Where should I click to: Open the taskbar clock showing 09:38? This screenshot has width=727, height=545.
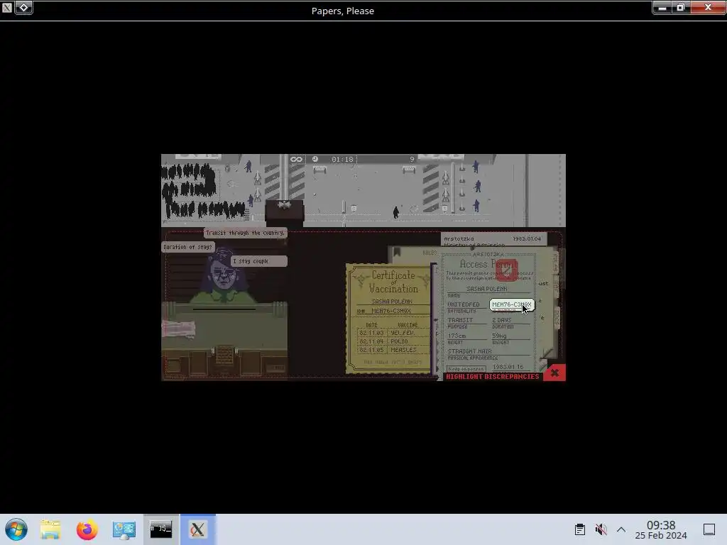661,529
